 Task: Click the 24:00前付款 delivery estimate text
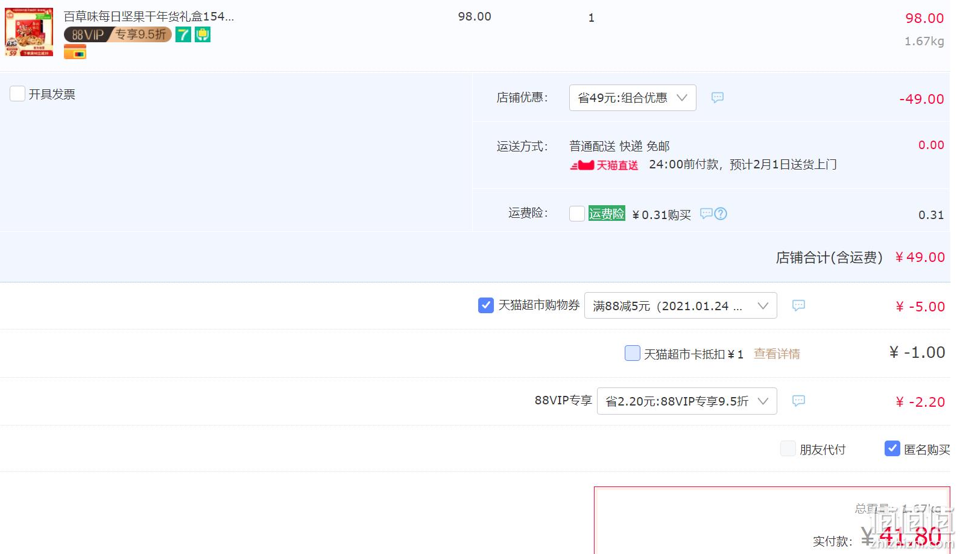pyautogui.click(x=743, y=164)
